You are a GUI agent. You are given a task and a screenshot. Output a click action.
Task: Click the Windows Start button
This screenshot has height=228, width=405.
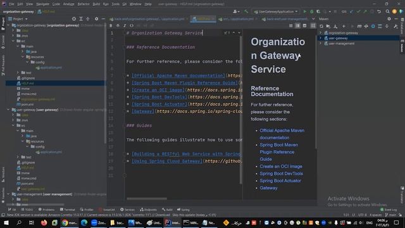pos(6,222)
